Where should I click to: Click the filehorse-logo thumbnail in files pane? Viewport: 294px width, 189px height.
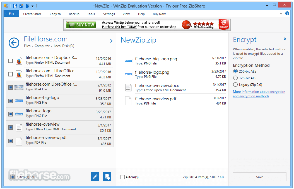tap(19, 114)
